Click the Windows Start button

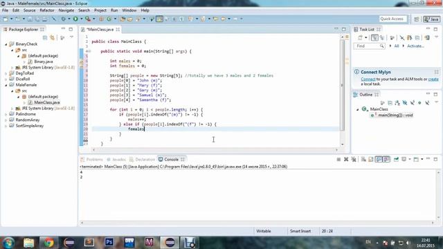pyautogui.click(x=8, y=243)
